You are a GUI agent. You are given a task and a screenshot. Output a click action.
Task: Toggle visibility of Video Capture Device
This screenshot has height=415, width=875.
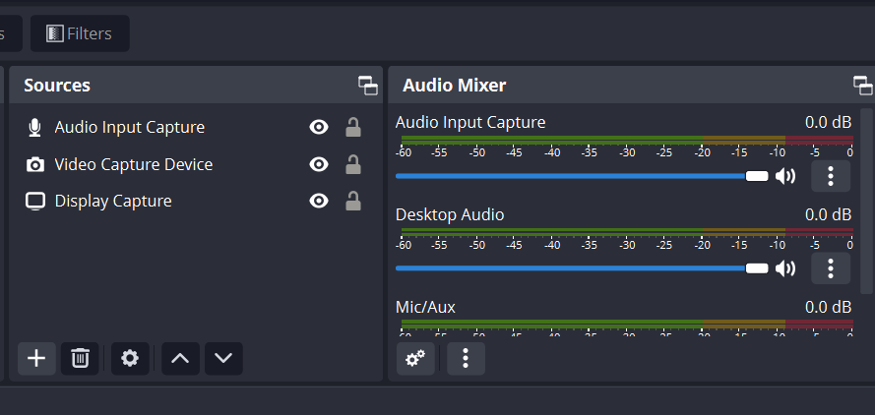pyautogui.click(x=318, y=164)
